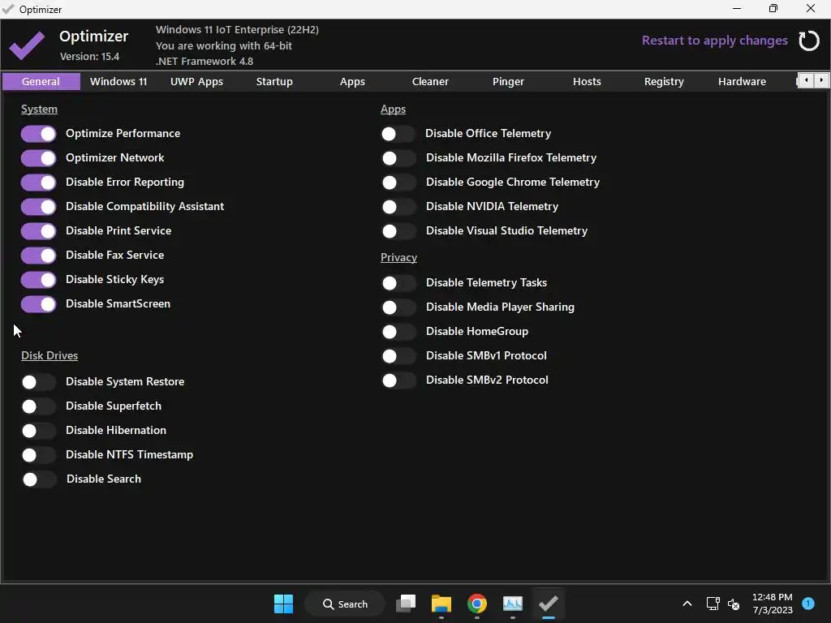Enable Disable System Restore toggle
Image resolution: width=831 pixels, height=623 pixels.
pyautogui.click(x=39, y=382)
